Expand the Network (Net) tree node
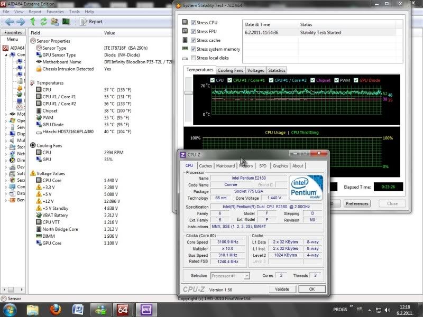Viewport: 423px width, 317px height. [x=6, y=154]
